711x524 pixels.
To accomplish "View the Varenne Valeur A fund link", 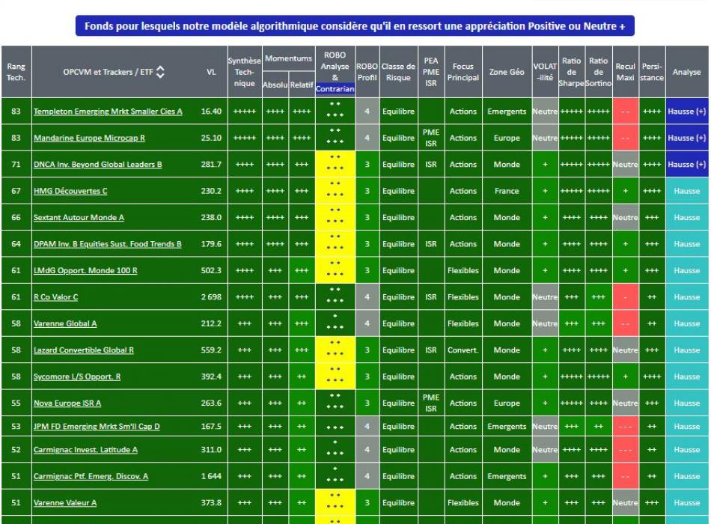I will pos(65,503).
